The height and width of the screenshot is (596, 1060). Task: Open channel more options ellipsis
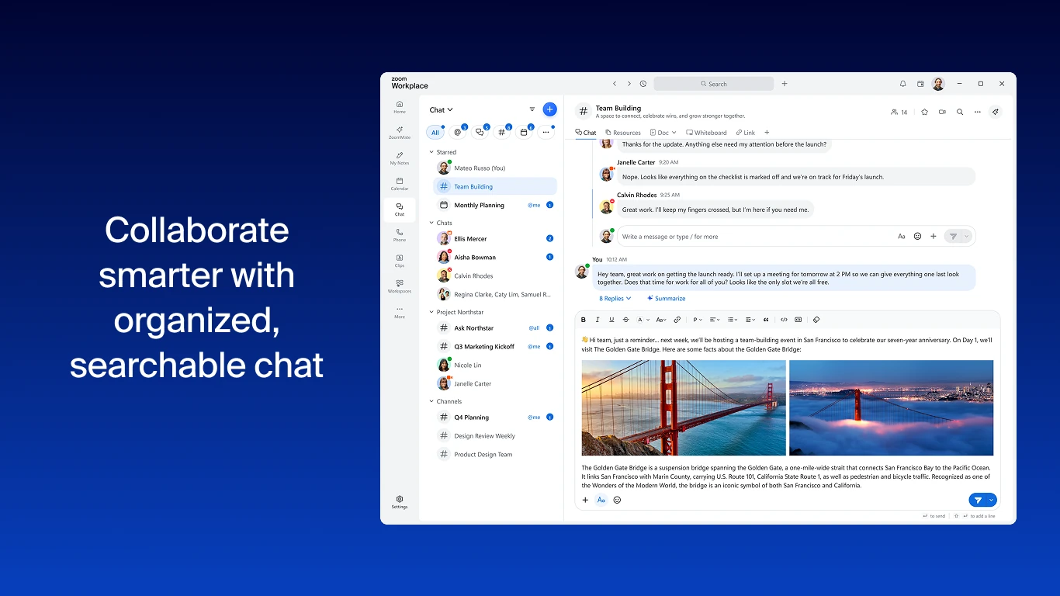click(x=978, y=112)
